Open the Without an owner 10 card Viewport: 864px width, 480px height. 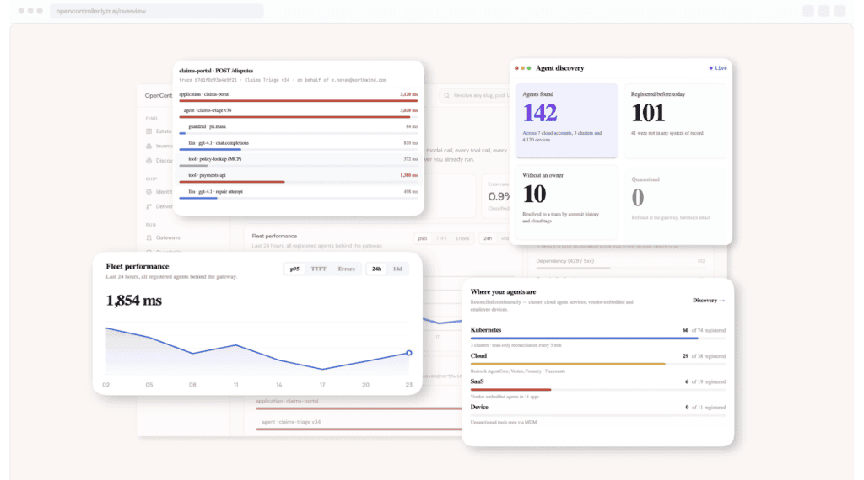(566, 201)
